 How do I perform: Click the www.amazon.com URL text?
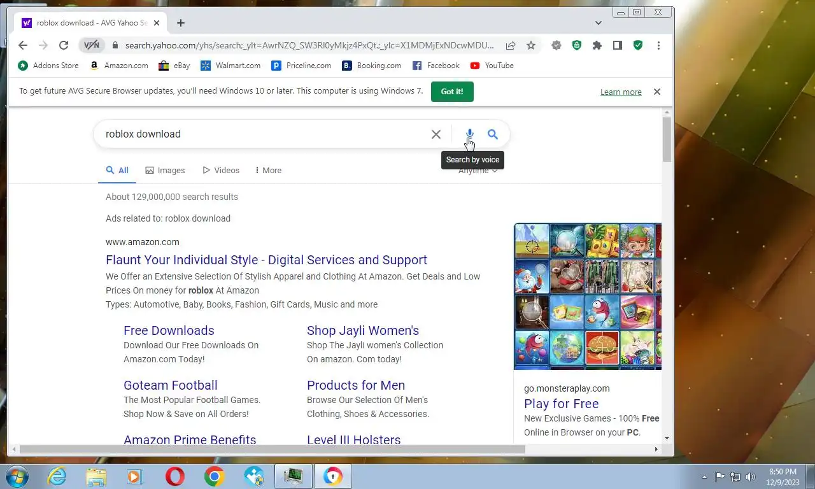(143, 242)
